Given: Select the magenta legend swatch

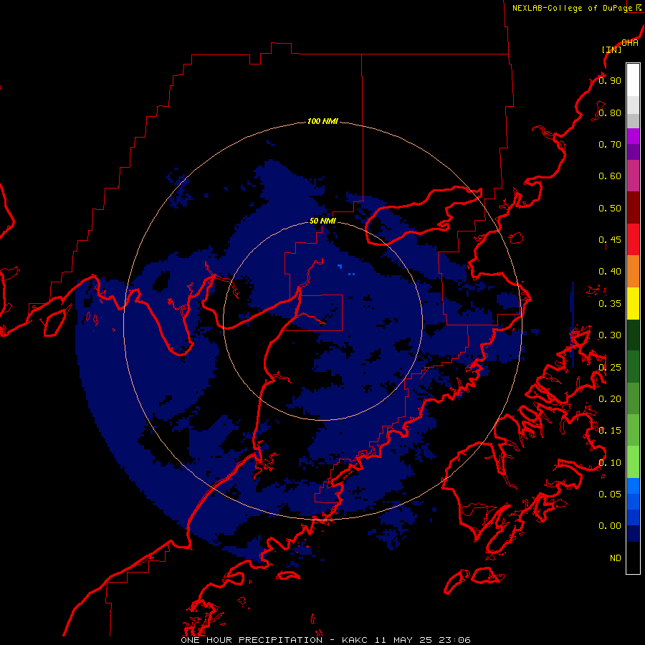Looking at the screenshot, I should coord(633,136).
